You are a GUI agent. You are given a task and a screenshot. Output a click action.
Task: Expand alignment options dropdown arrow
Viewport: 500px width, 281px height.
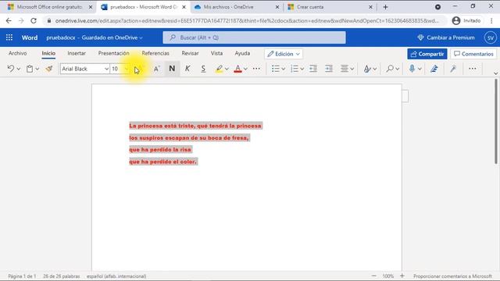[352, 69]
